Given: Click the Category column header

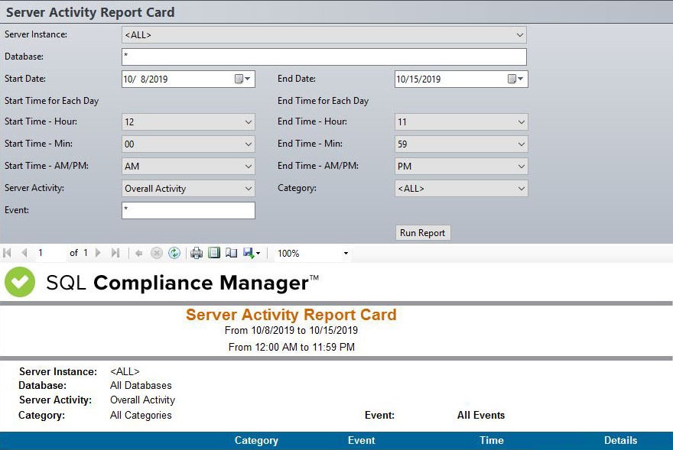Looking at the screenshot, I should pos(256,440).
